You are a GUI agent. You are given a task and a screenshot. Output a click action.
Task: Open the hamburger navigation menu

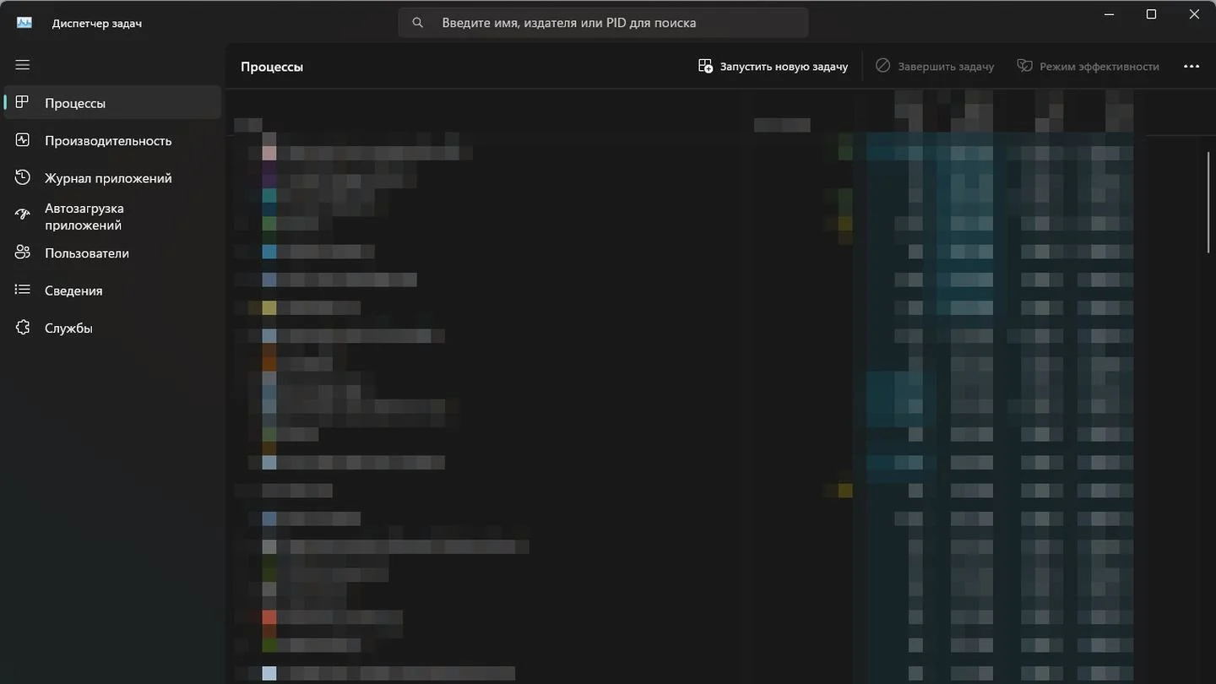click(x=23, y=65)
